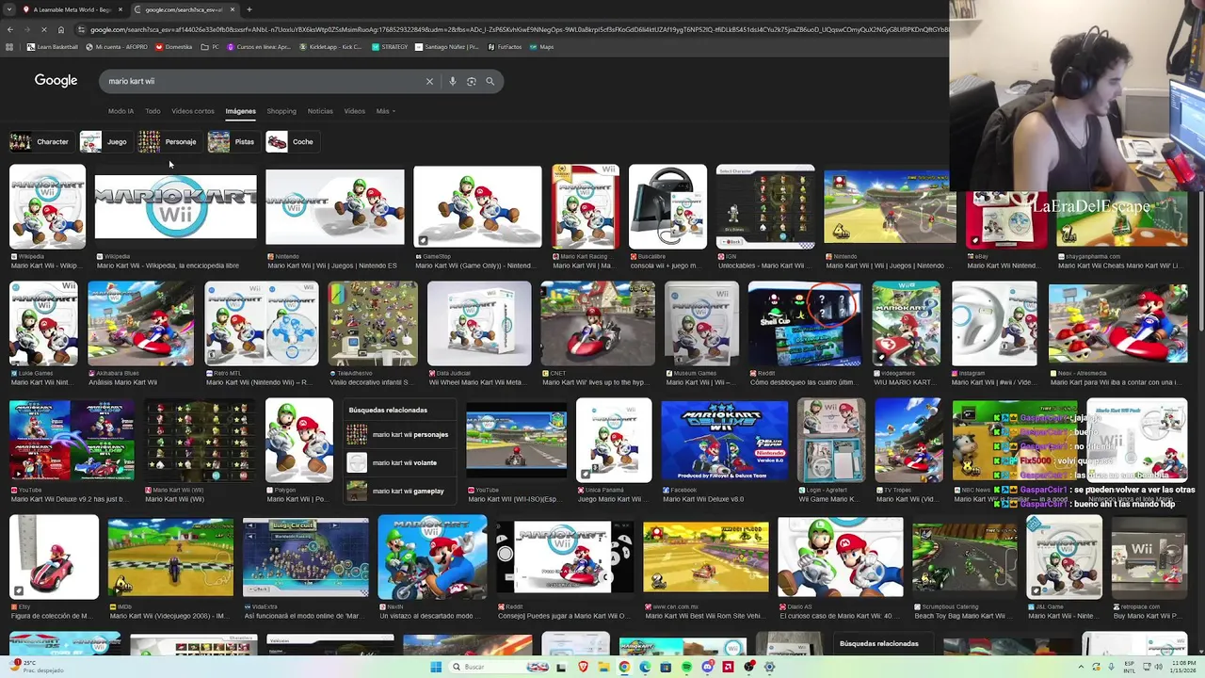This screenshot has width=1205, height=678.
Task: Open tab search dropdown arrow
Action: pyautogui.click(x=8, y=9)
